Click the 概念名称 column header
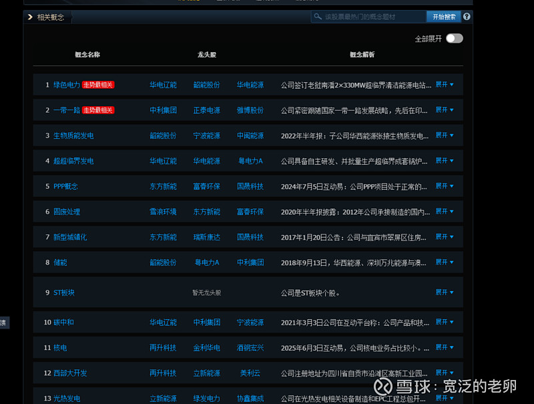 [x=87, y=55]
